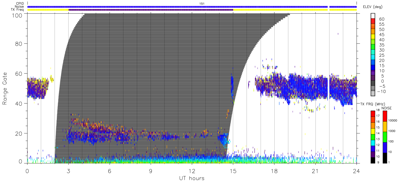
Task: Select the yellow segment of TX FRQ legend
Action: tap(373, 131)
